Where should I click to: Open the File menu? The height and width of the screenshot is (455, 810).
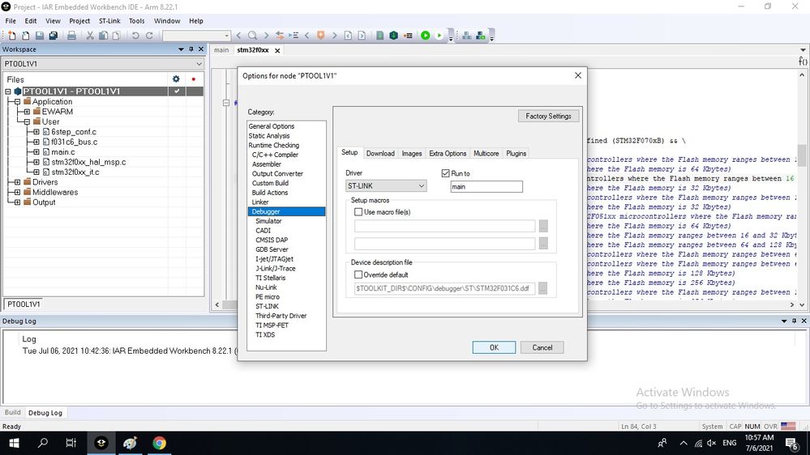pyautogui.click(x=11, y=21)
